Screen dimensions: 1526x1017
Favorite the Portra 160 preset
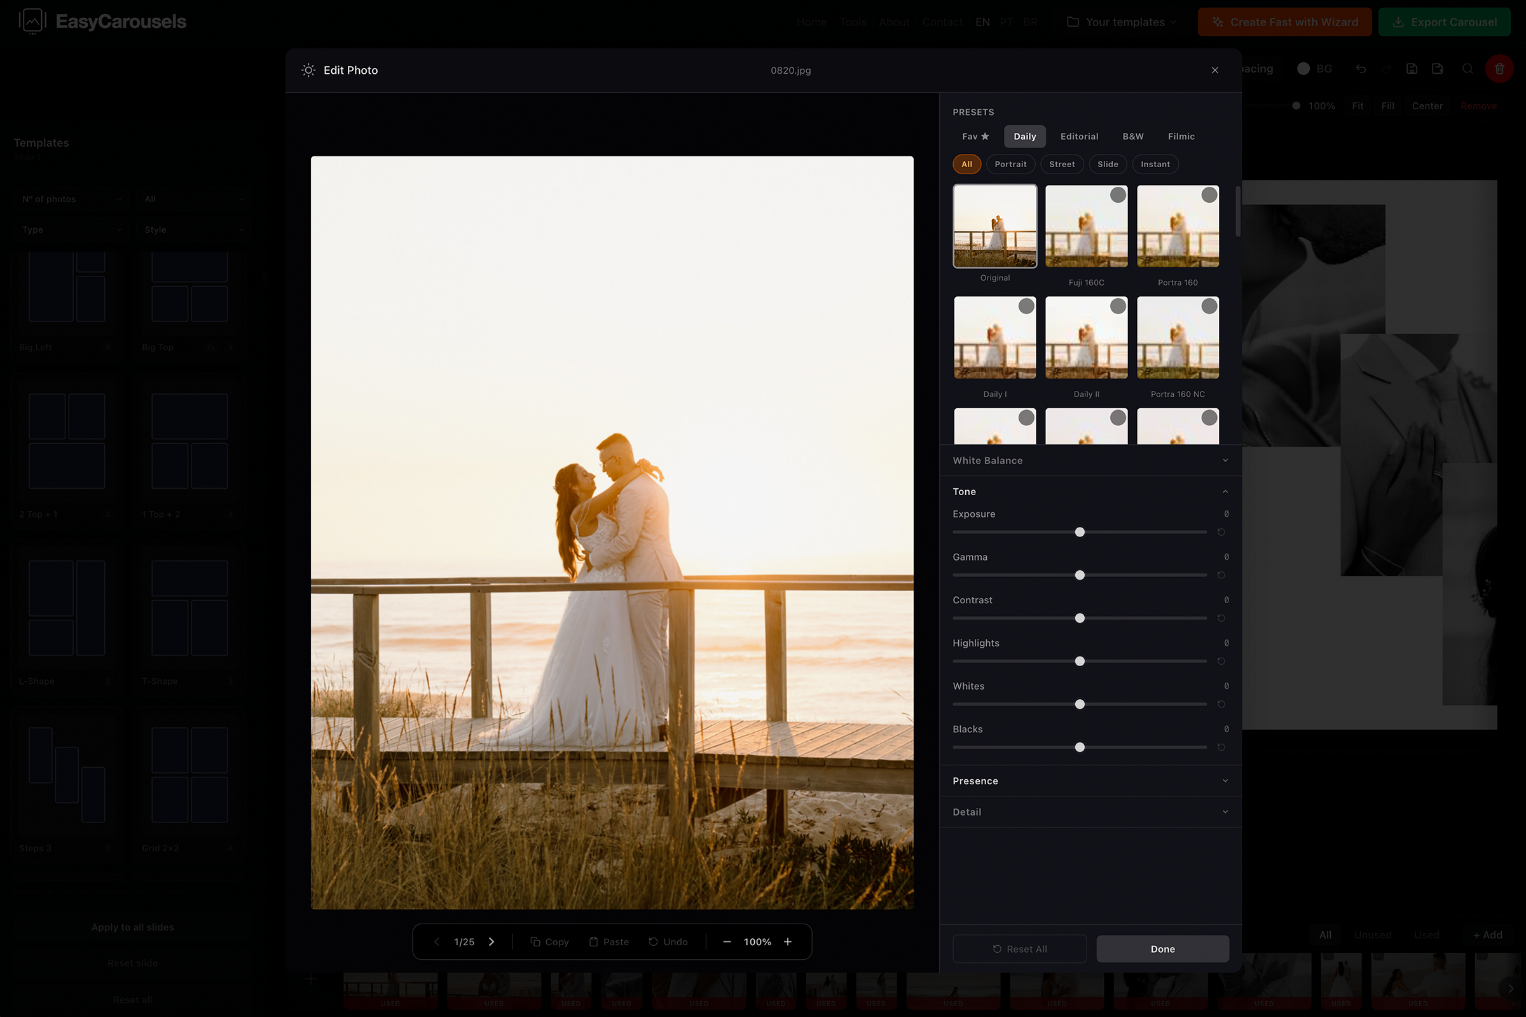click(1209, 195)
